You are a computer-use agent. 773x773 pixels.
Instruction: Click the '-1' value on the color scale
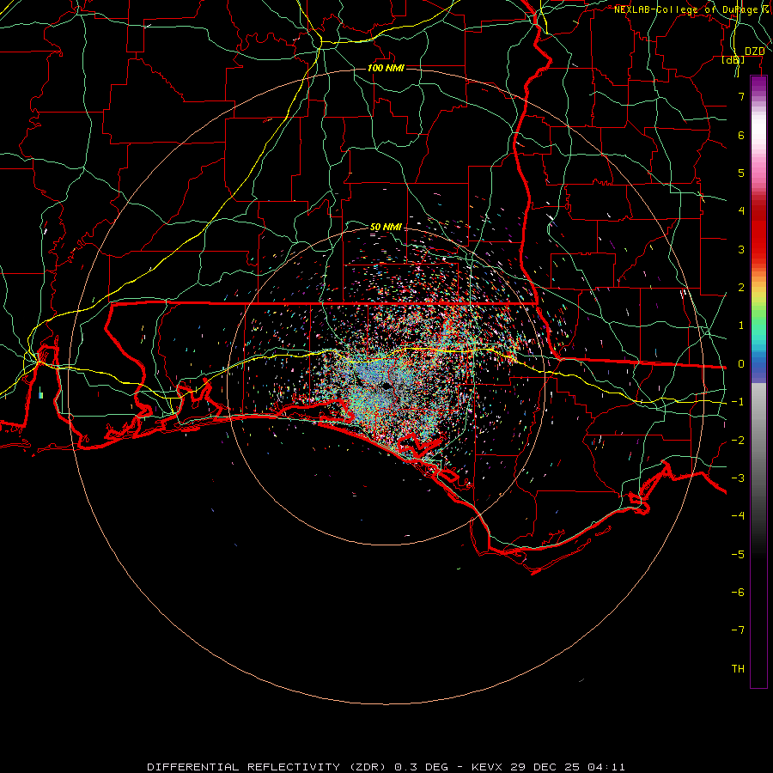click(738, 402)
